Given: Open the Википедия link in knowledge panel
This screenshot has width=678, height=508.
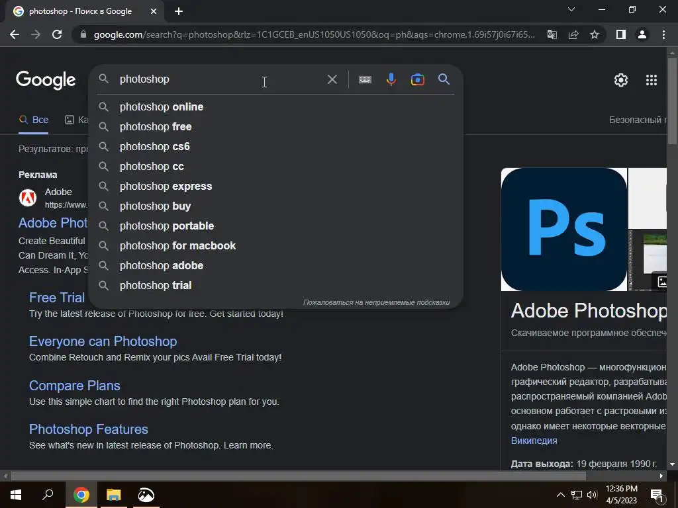Looking at the screenshot, I should coord(534,441).
